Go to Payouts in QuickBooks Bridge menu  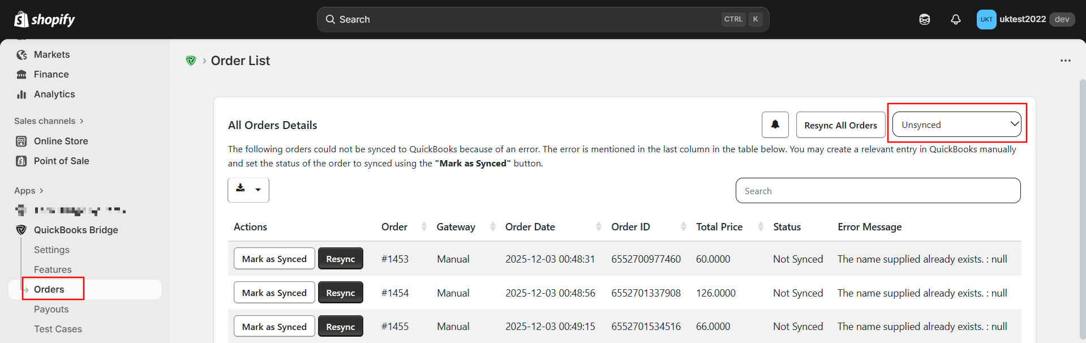tap(51, 309)
